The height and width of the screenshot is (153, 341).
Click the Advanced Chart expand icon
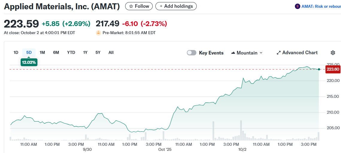[279, 53]
